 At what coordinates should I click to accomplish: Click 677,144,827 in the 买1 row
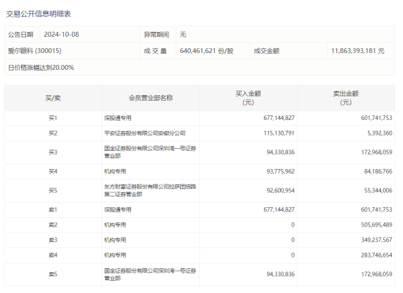point(279,118)
